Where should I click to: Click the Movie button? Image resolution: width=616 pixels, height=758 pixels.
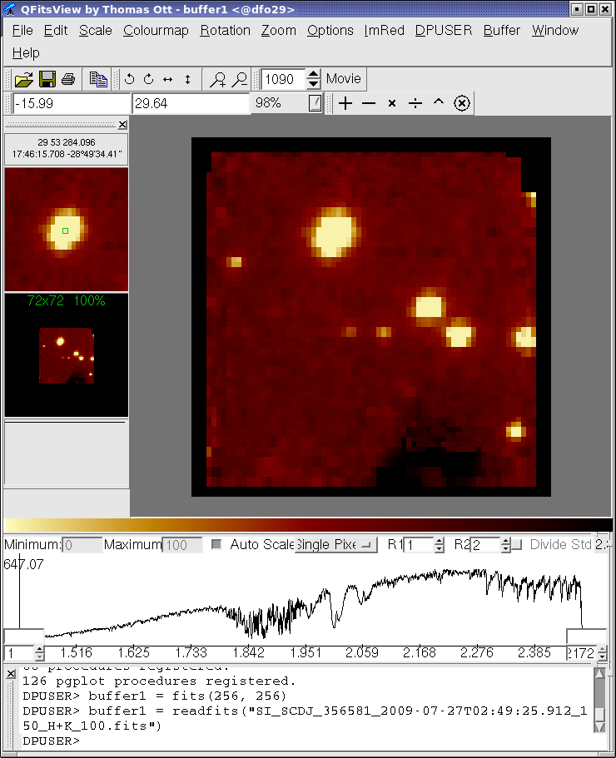(x=343, y=79)
